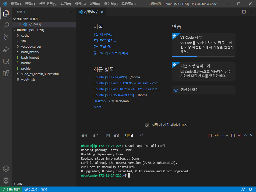Open notifications bell in status bar
256x192 pixels.
[250, 189]
